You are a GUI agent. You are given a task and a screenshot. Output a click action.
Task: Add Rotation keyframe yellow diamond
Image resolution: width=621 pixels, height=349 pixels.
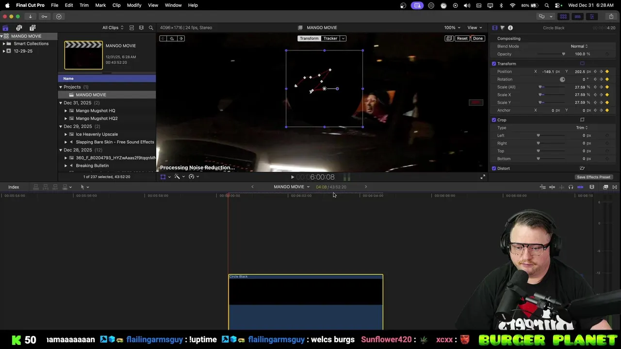click(607, 79)
